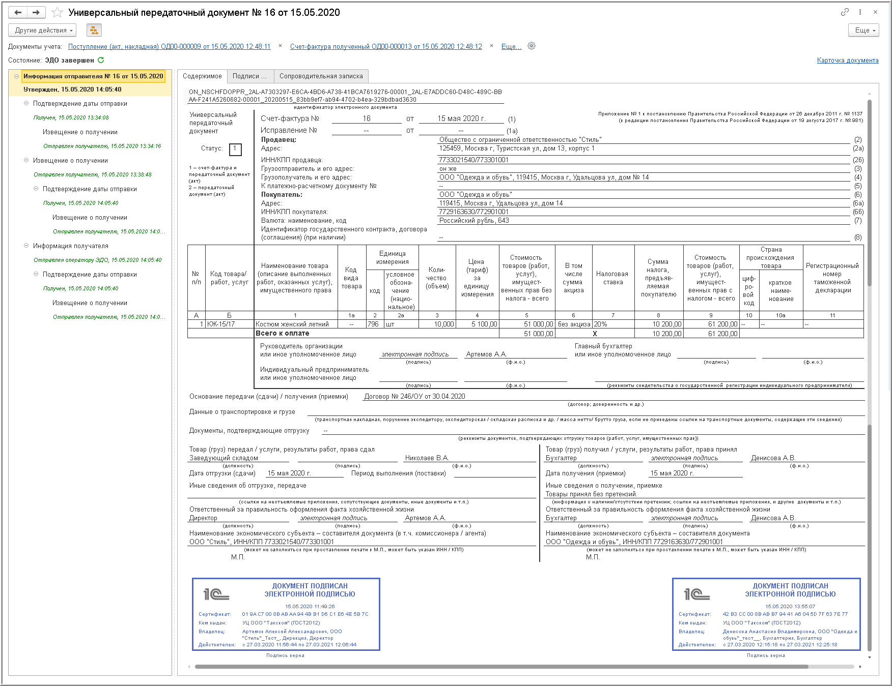Collapse first Подтверждение даты отправки node
The height and width of the screenshot is (686, 892).
(26, 103)
